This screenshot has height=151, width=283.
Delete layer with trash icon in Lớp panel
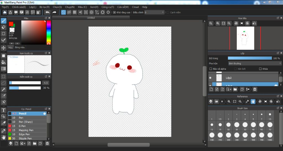pyautogui.click(x=255, y=89)
